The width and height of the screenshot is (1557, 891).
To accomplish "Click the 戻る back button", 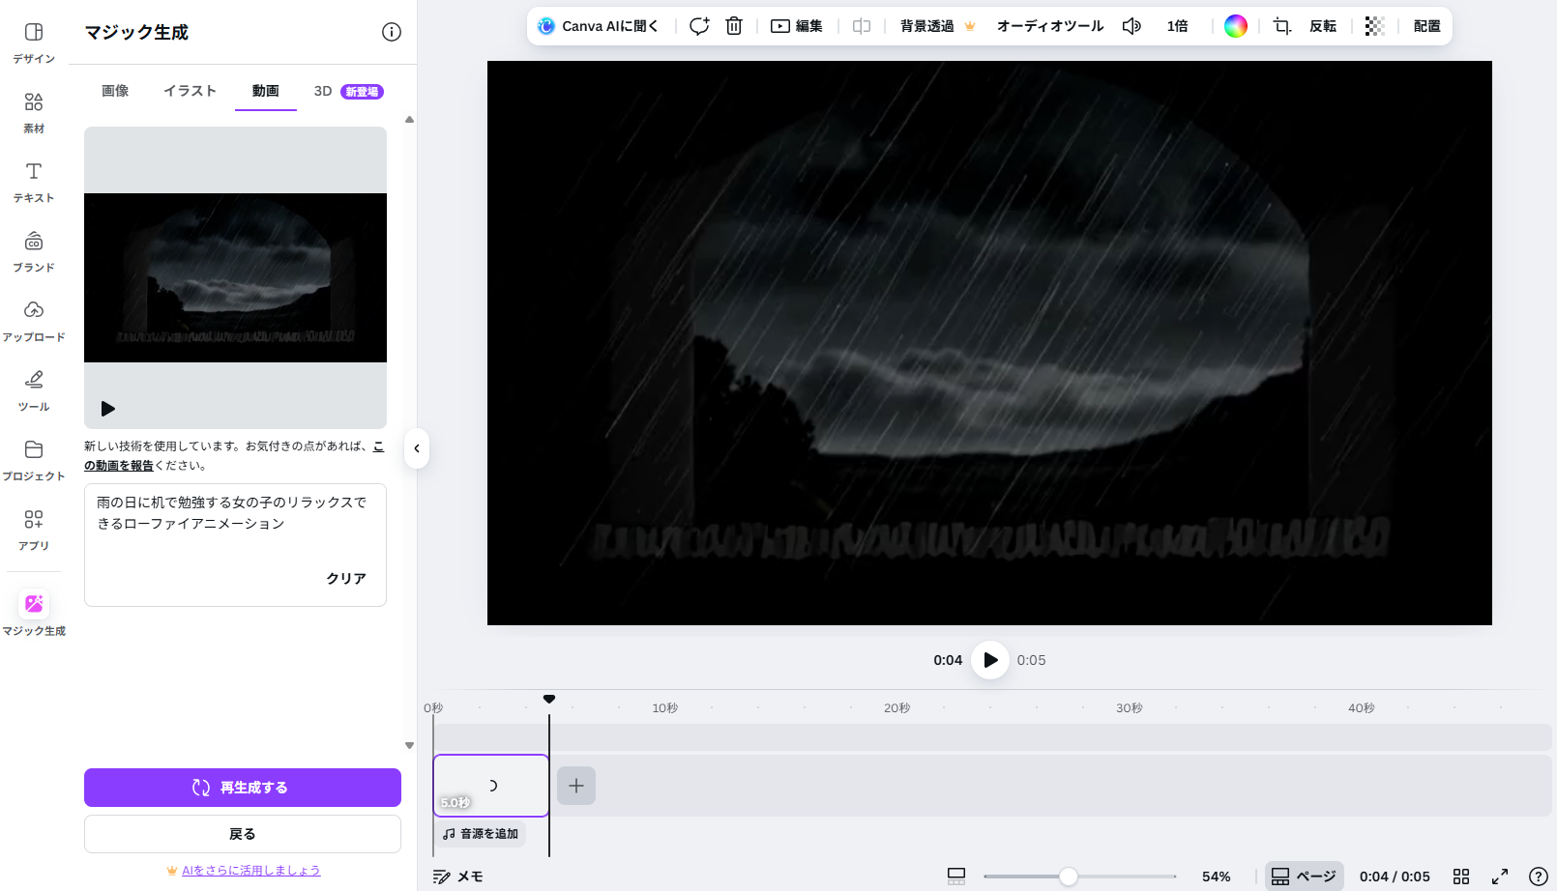I will click(x=242, y=834).
